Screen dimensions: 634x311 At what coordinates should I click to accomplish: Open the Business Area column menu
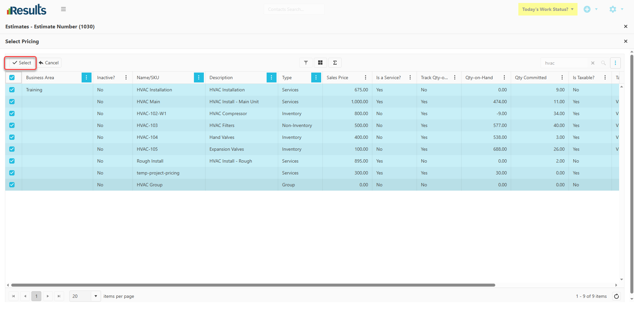pyautogui.click(x=87, y=78)
